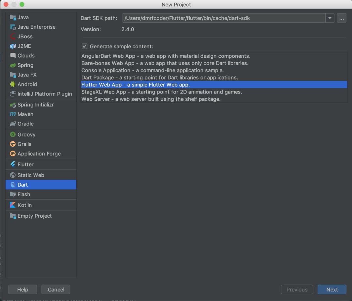Click the Previous button
The image size is (352, 301).
(x=297, y=290)
